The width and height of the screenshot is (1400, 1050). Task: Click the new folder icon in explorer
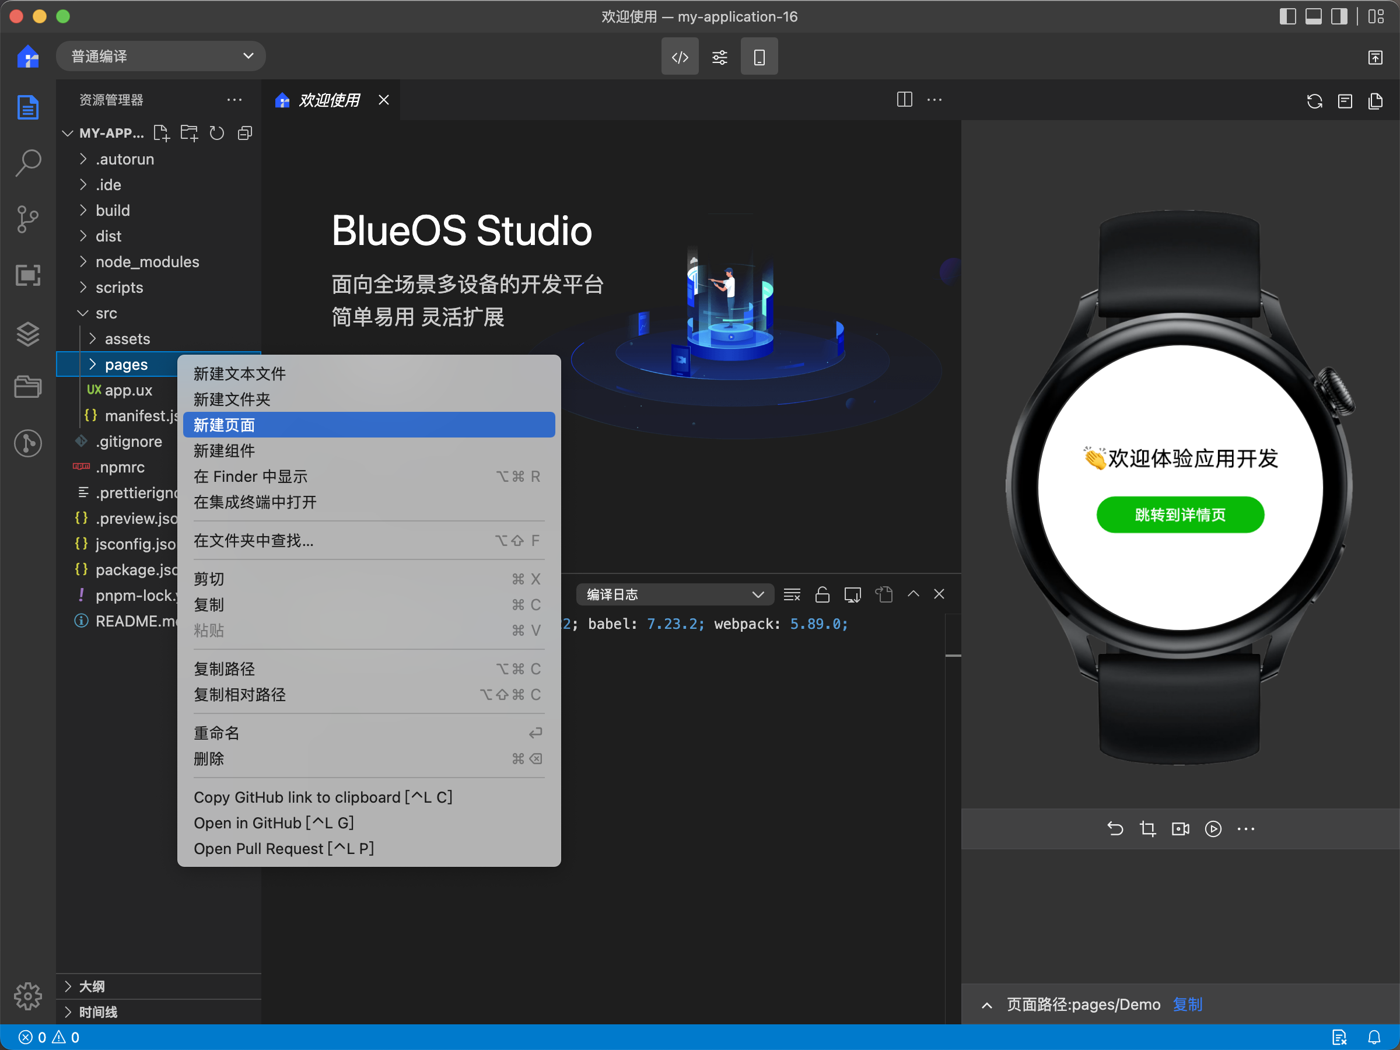click(189, 133)
